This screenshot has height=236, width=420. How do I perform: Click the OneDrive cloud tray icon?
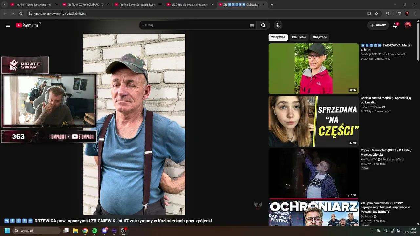[379, 231]
